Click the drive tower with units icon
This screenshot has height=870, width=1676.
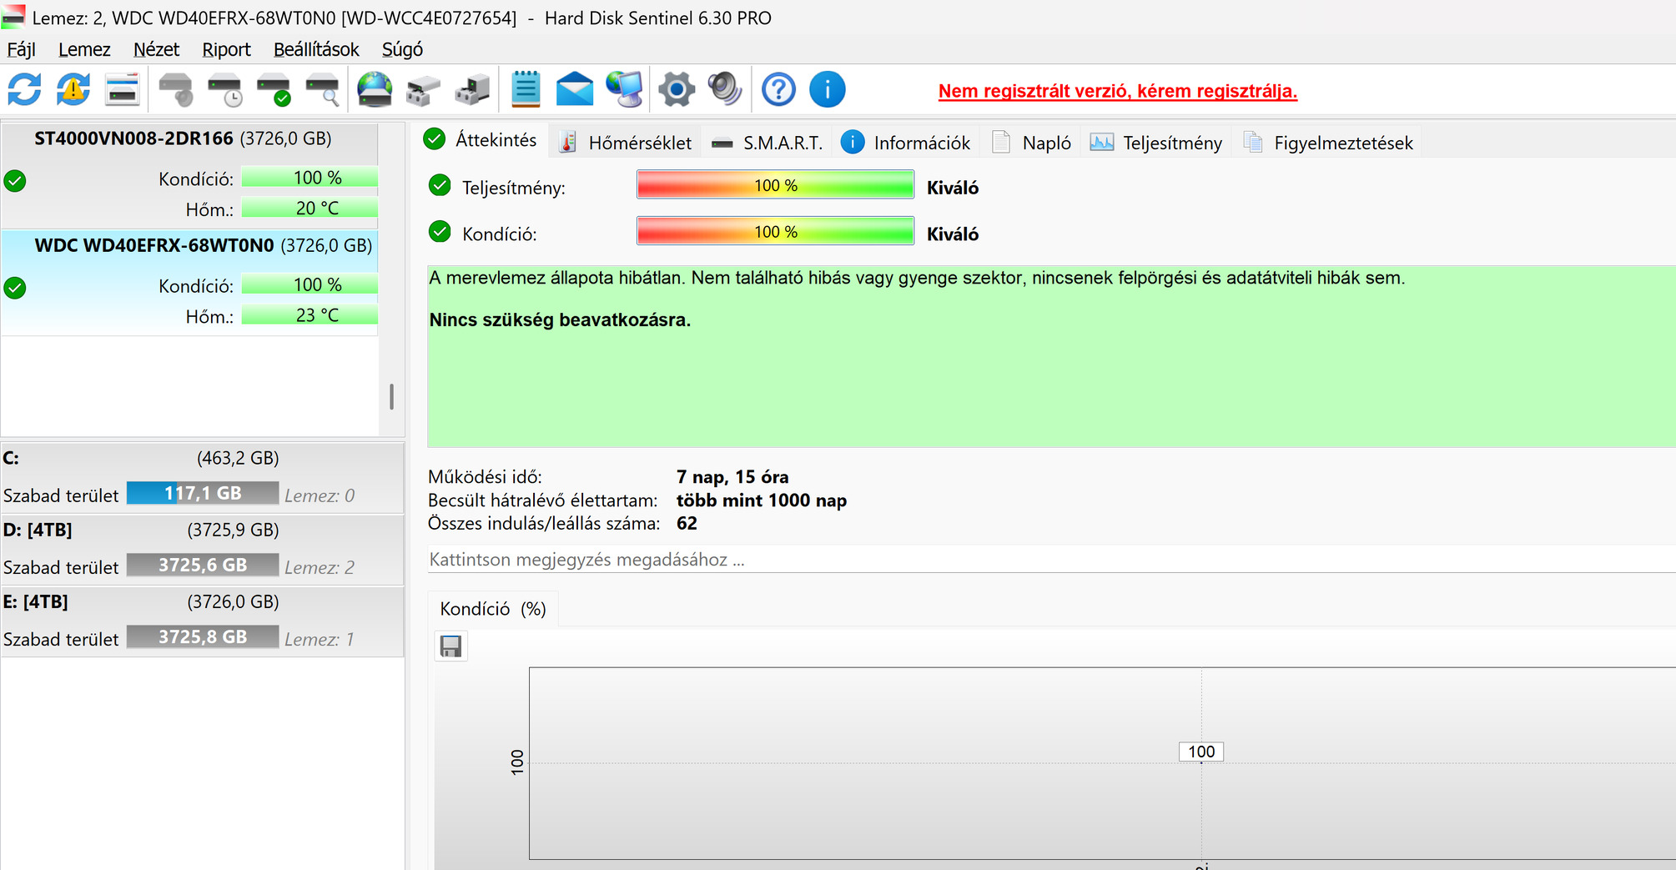(x=472, y=89)
